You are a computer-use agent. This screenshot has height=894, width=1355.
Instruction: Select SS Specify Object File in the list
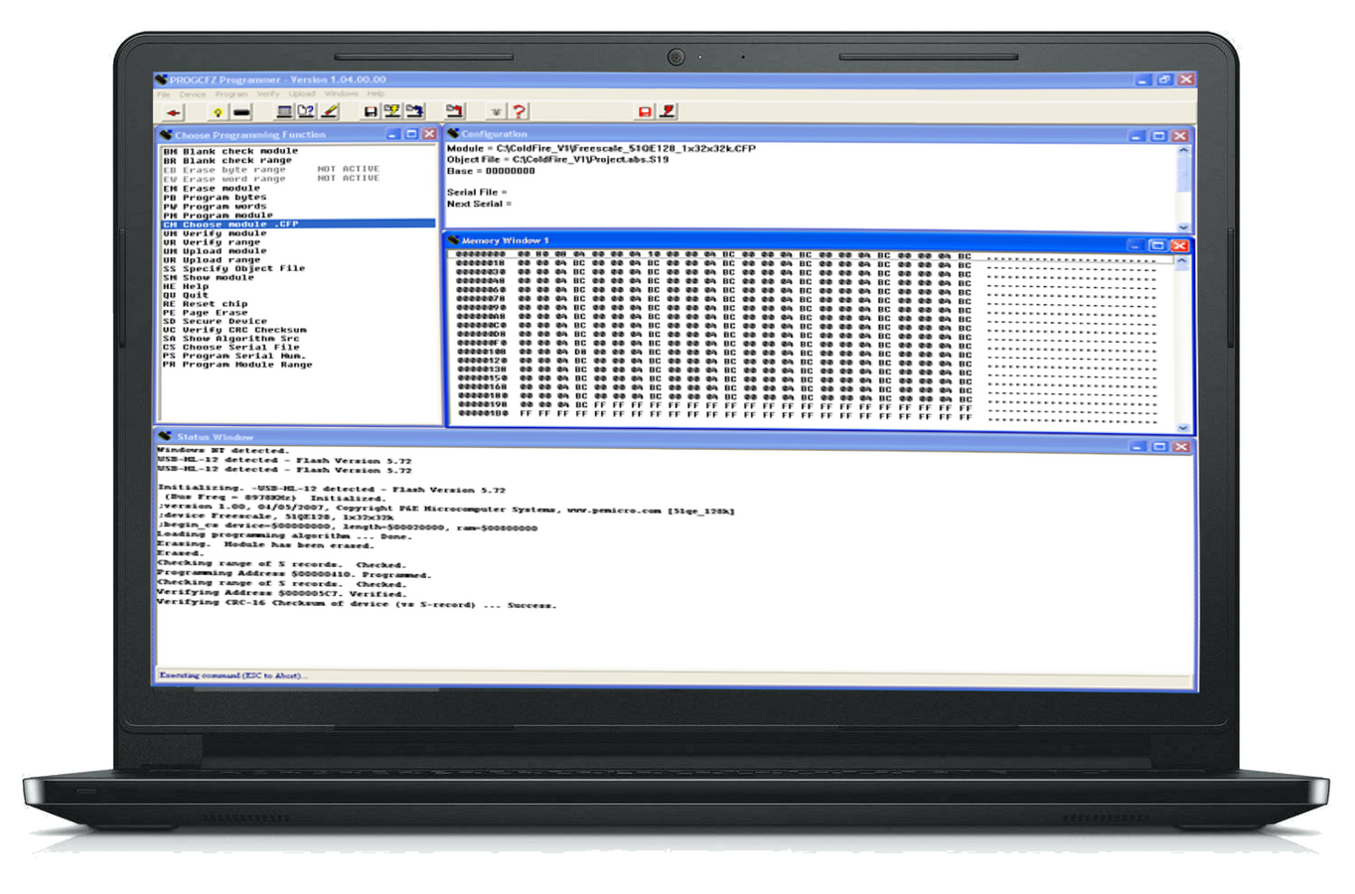point(238,268)
